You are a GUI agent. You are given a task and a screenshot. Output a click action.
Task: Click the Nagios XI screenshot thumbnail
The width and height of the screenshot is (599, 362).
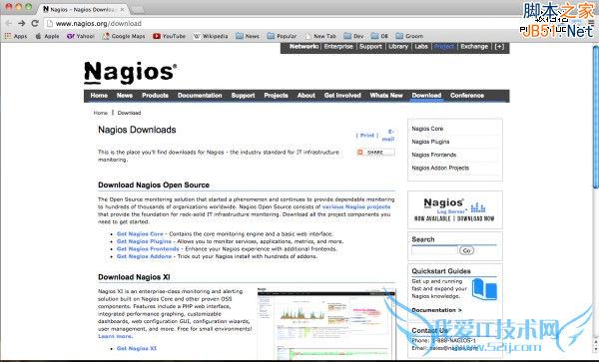[326, 323]
